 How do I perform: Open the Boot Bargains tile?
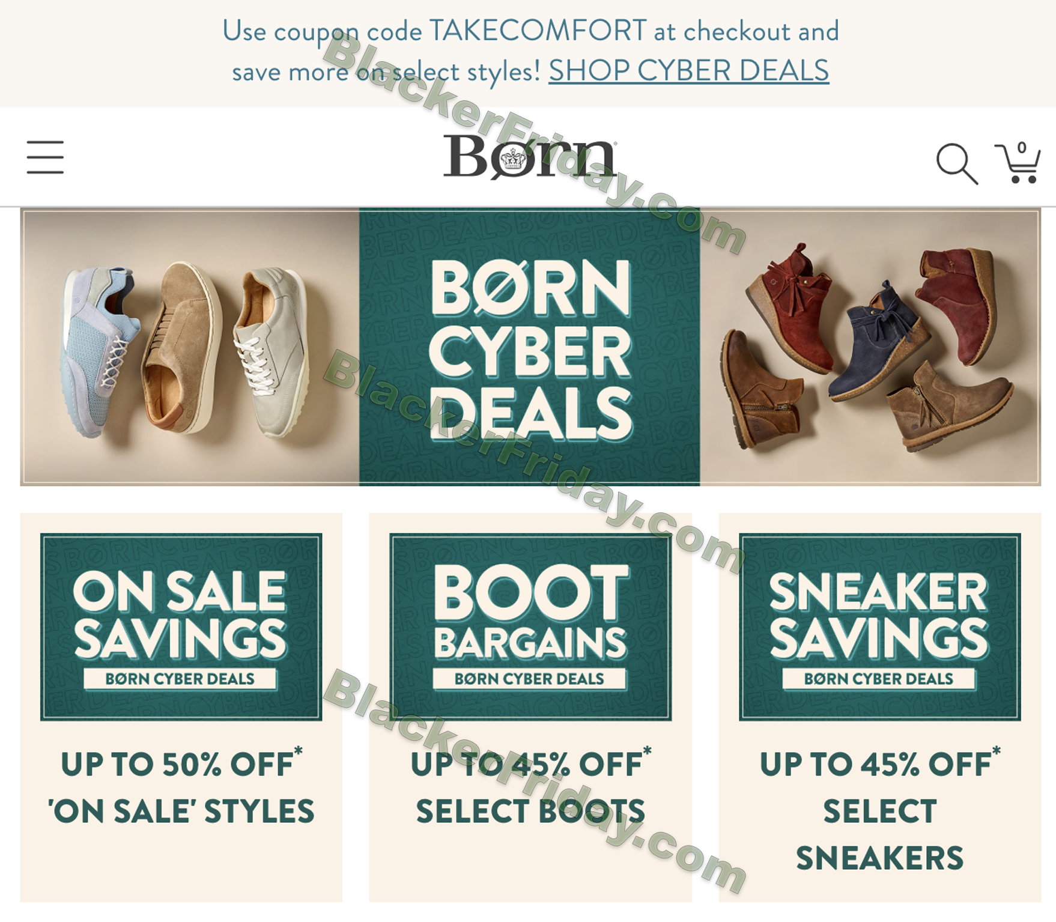[x=530, y=626]
